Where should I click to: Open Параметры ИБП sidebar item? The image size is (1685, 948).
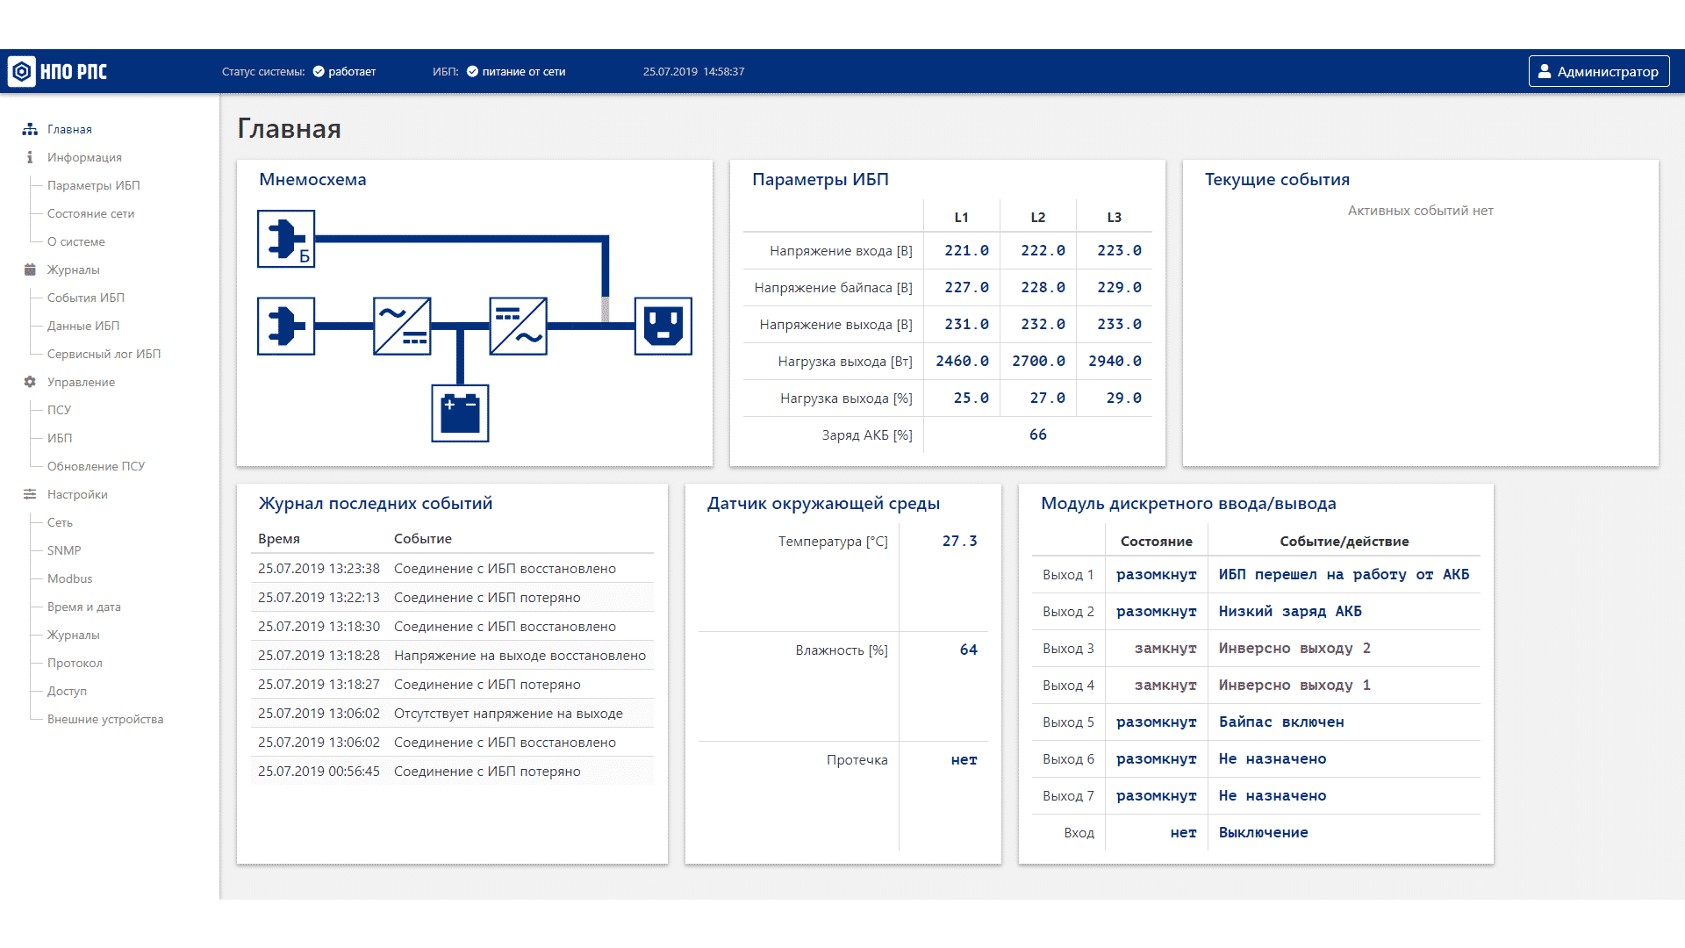[93, 185]
